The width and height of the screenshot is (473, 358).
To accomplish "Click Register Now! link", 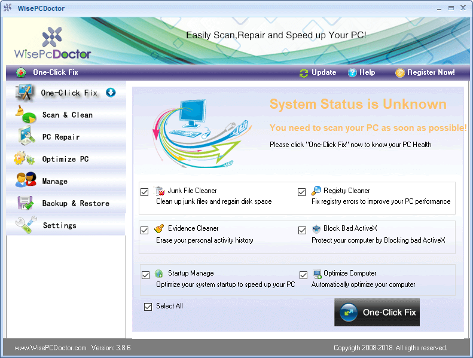I will 431,72.
